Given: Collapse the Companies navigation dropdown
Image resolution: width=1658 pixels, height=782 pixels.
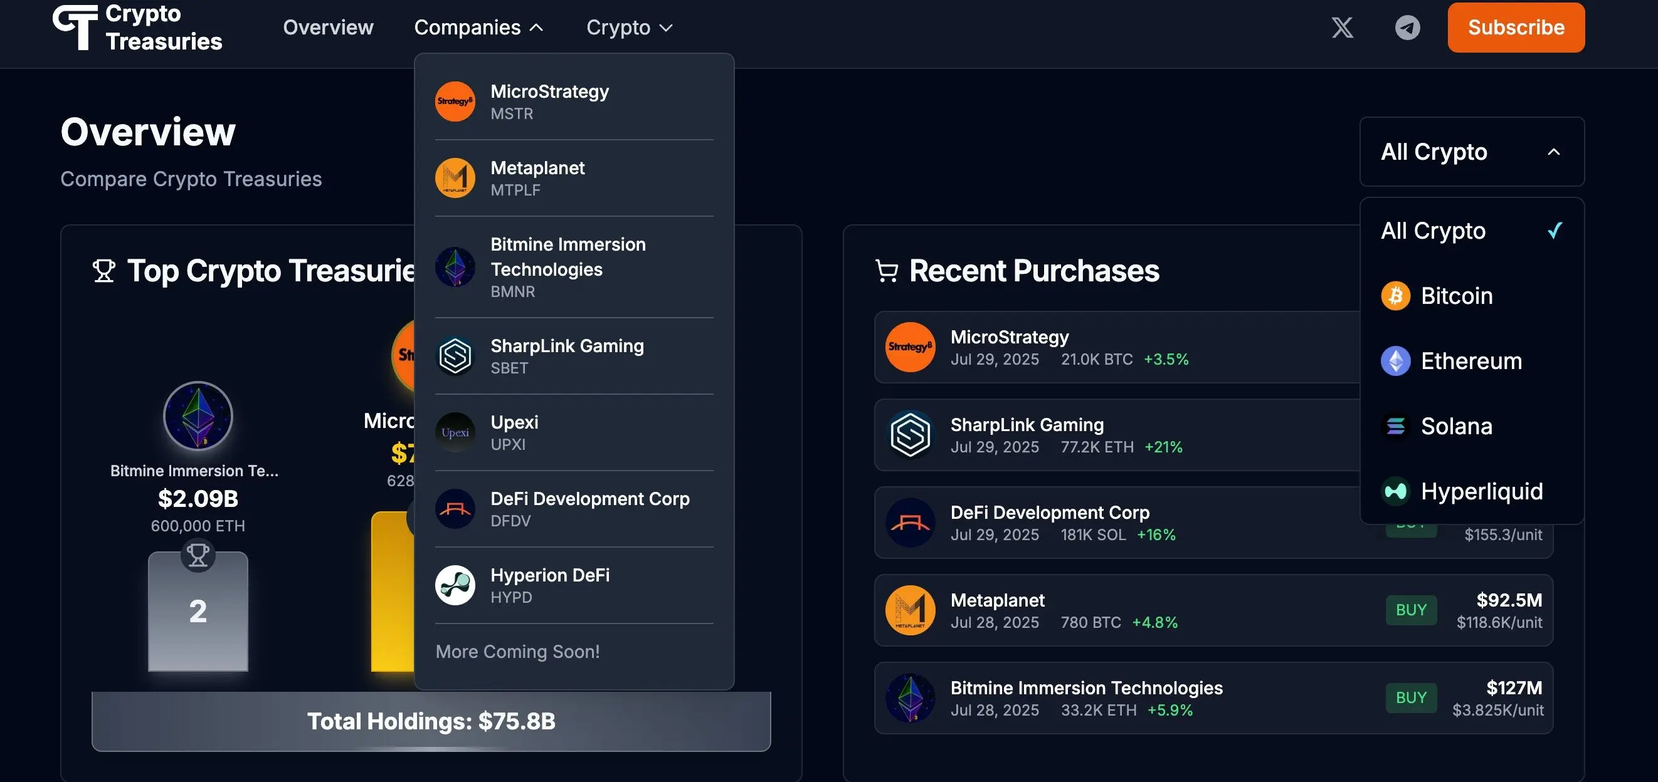Looking at the screenshot, I should click(479, 28).
